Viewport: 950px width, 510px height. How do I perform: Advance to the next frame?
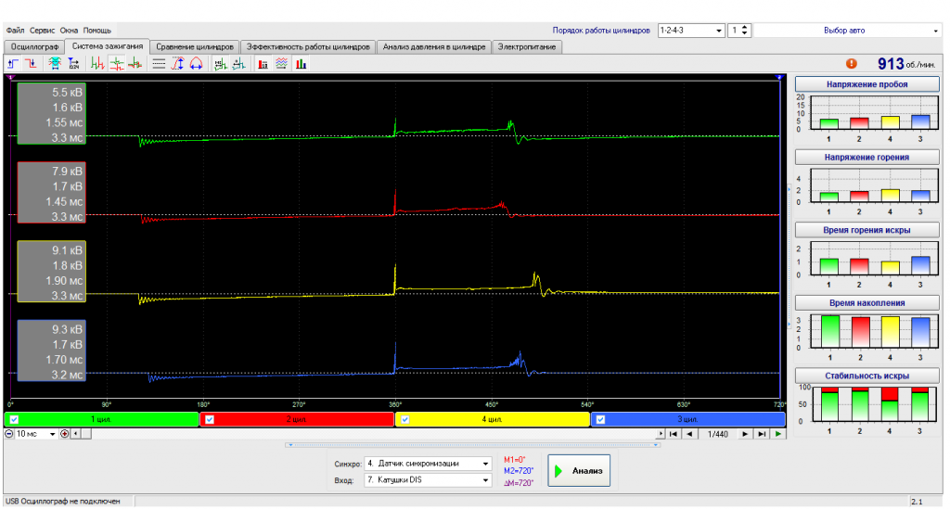745,434
